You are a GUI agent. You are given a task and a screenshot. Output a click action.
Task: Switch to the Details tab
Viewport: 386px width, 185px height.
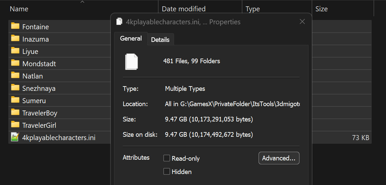point(160,40)
